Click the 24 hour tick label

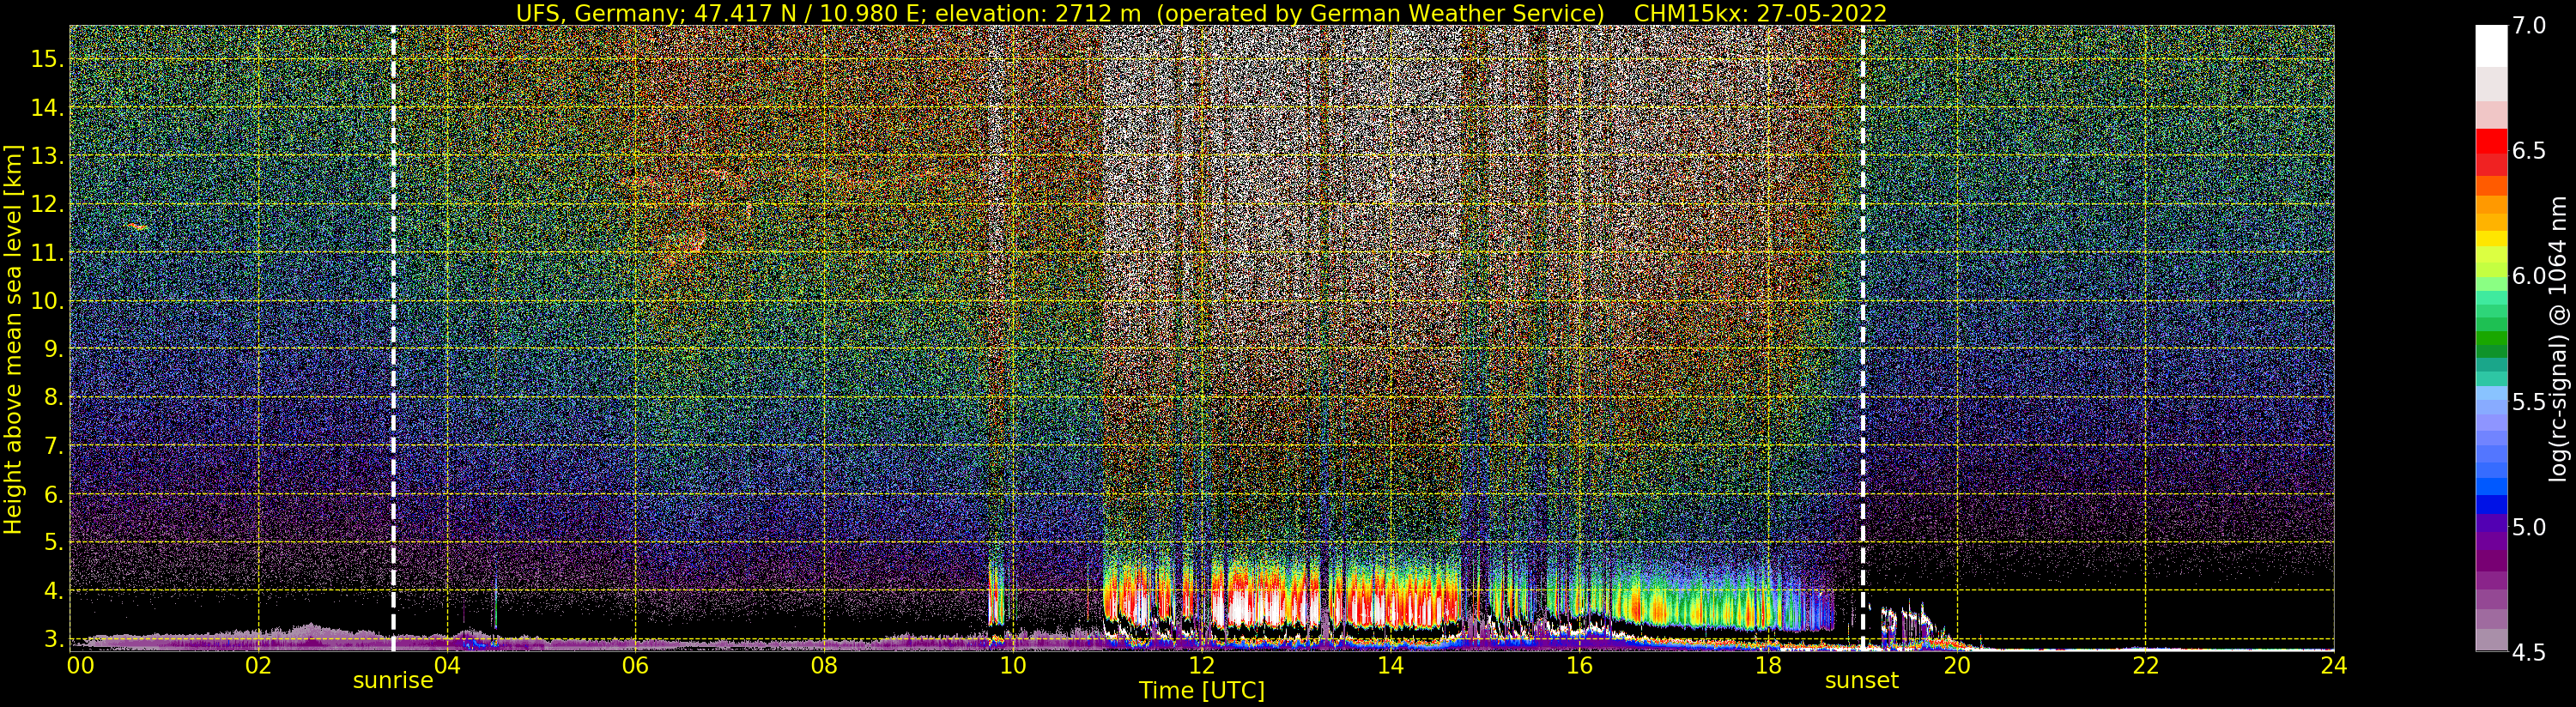pyautogui.click(x=2333, y=666)
